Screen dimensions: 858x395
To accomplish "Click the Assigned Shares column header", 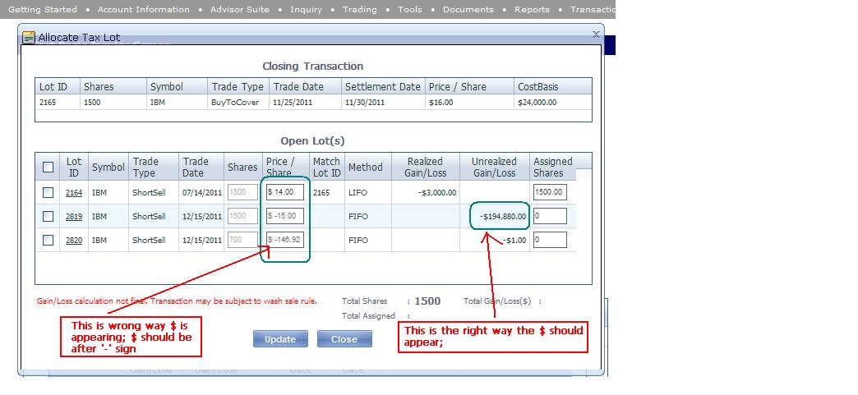I will click(552, 167).
